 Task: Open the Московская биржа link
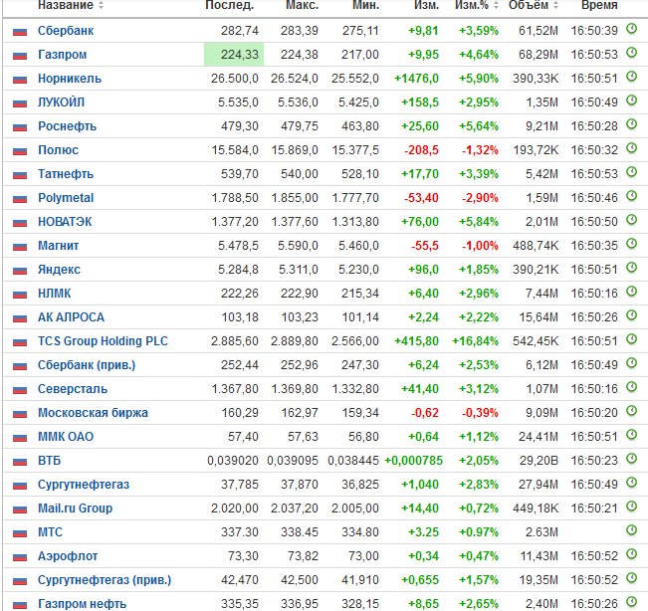tap(93, 413)
